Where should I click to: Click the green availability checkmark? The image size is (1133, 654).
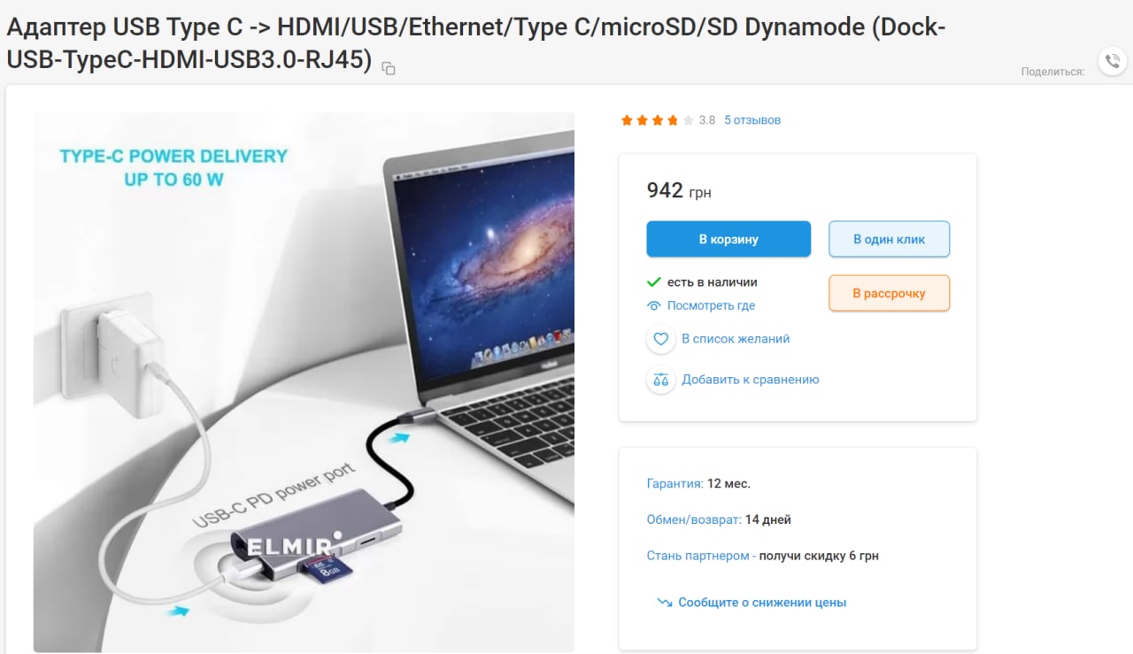654,282
